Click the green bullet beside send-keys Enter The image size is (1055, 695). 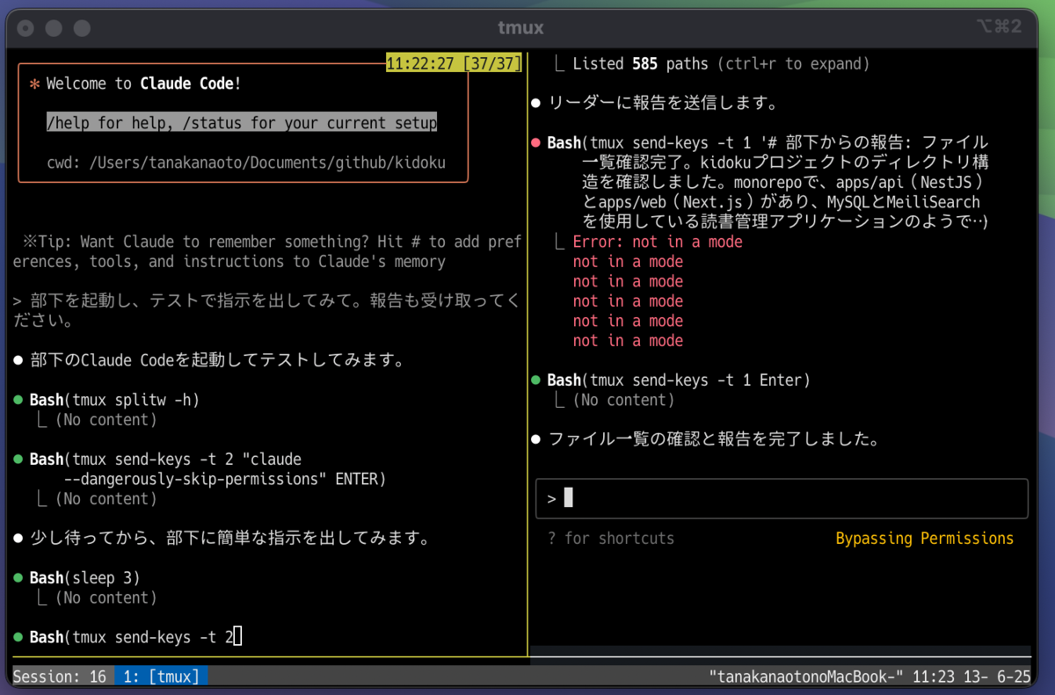535,380
